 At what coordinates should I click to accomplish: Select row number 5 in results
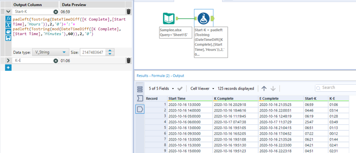pos(156,128)
